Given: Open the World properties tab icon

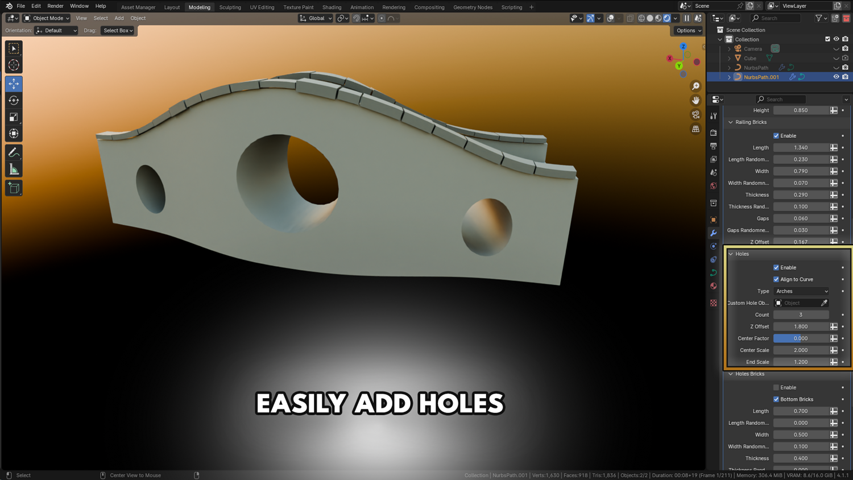Looking at the screenshot, I should [714, 186].
